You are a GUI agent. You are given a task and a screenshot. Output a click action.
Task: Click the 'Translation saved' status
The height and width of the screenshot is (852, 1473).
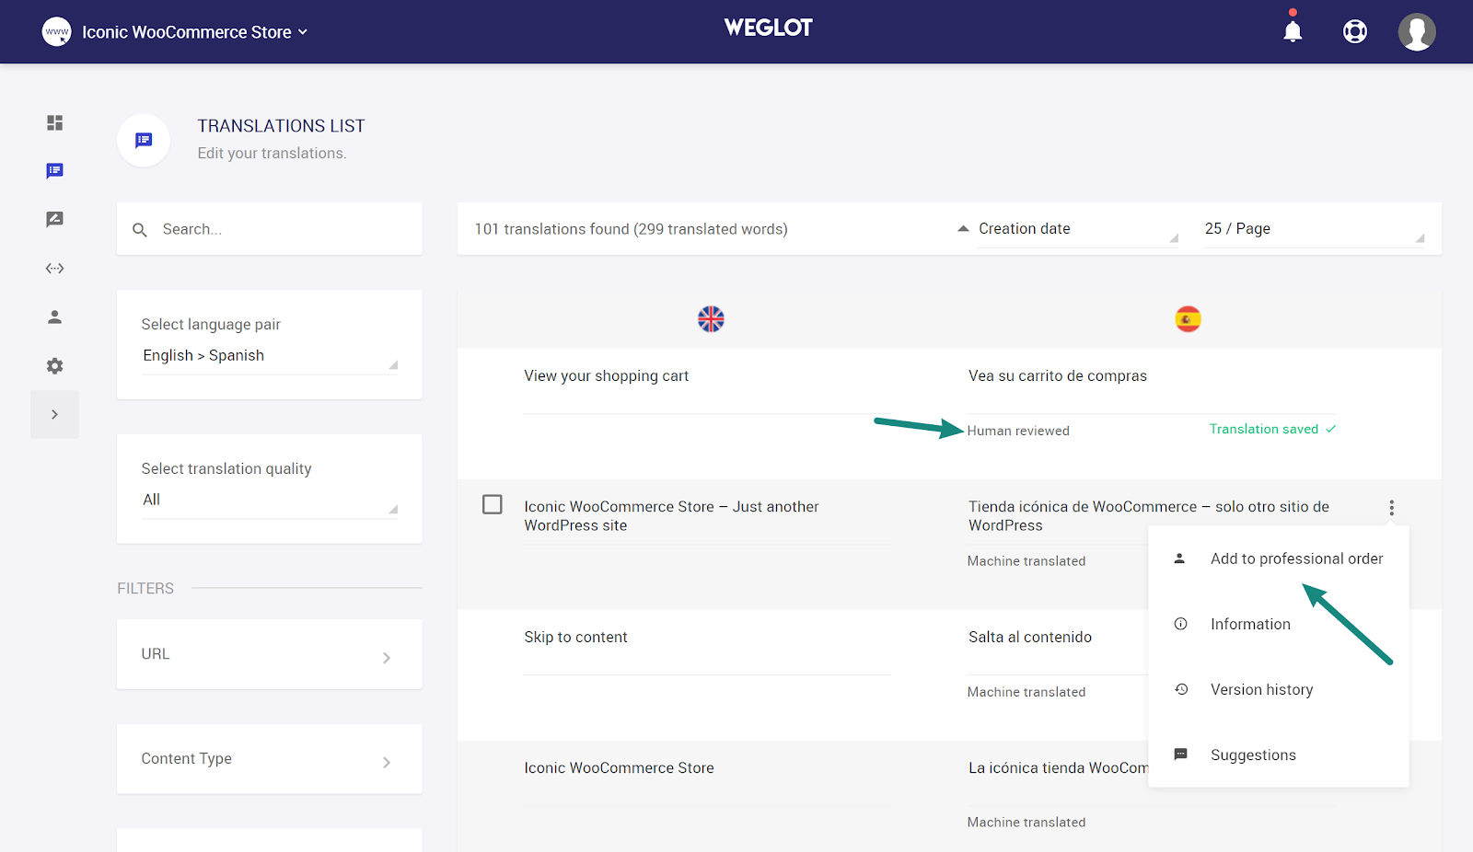click(1272, 430)
